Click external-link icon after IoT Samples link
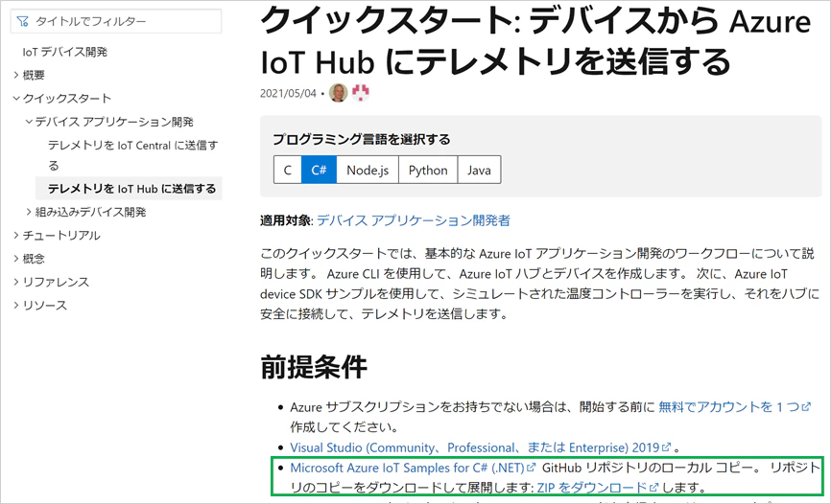The width and height of the screenshot is (831, 504). (531, 468)
